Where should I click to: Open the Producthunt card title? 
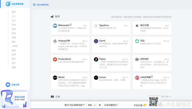(65, 59)
